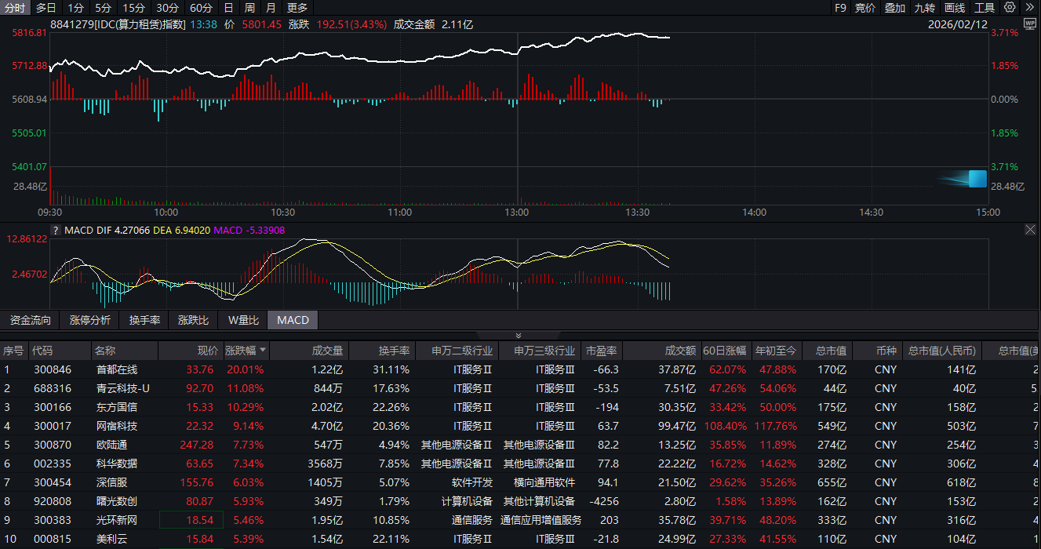Close the MACD indicator panel
Viewport: 1041px width, 549px height.
(x=1029, y=230)
